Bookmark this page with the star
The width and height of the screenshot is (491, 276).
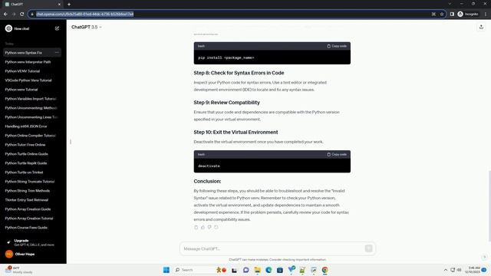point(442,14)
